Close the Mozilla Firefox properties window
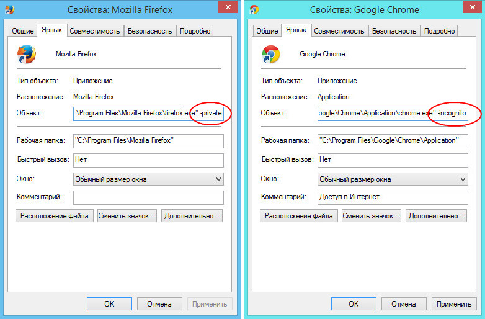 [x=228, y=7]
